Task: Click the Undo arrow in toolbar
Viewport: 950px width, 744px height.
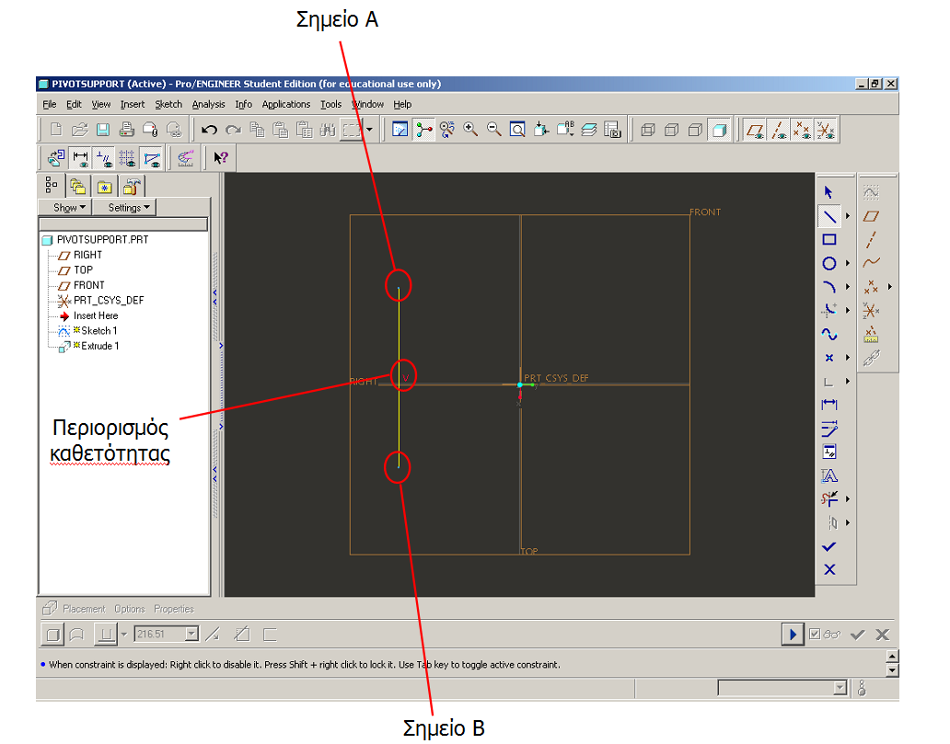Action: [x=210, y=130]
